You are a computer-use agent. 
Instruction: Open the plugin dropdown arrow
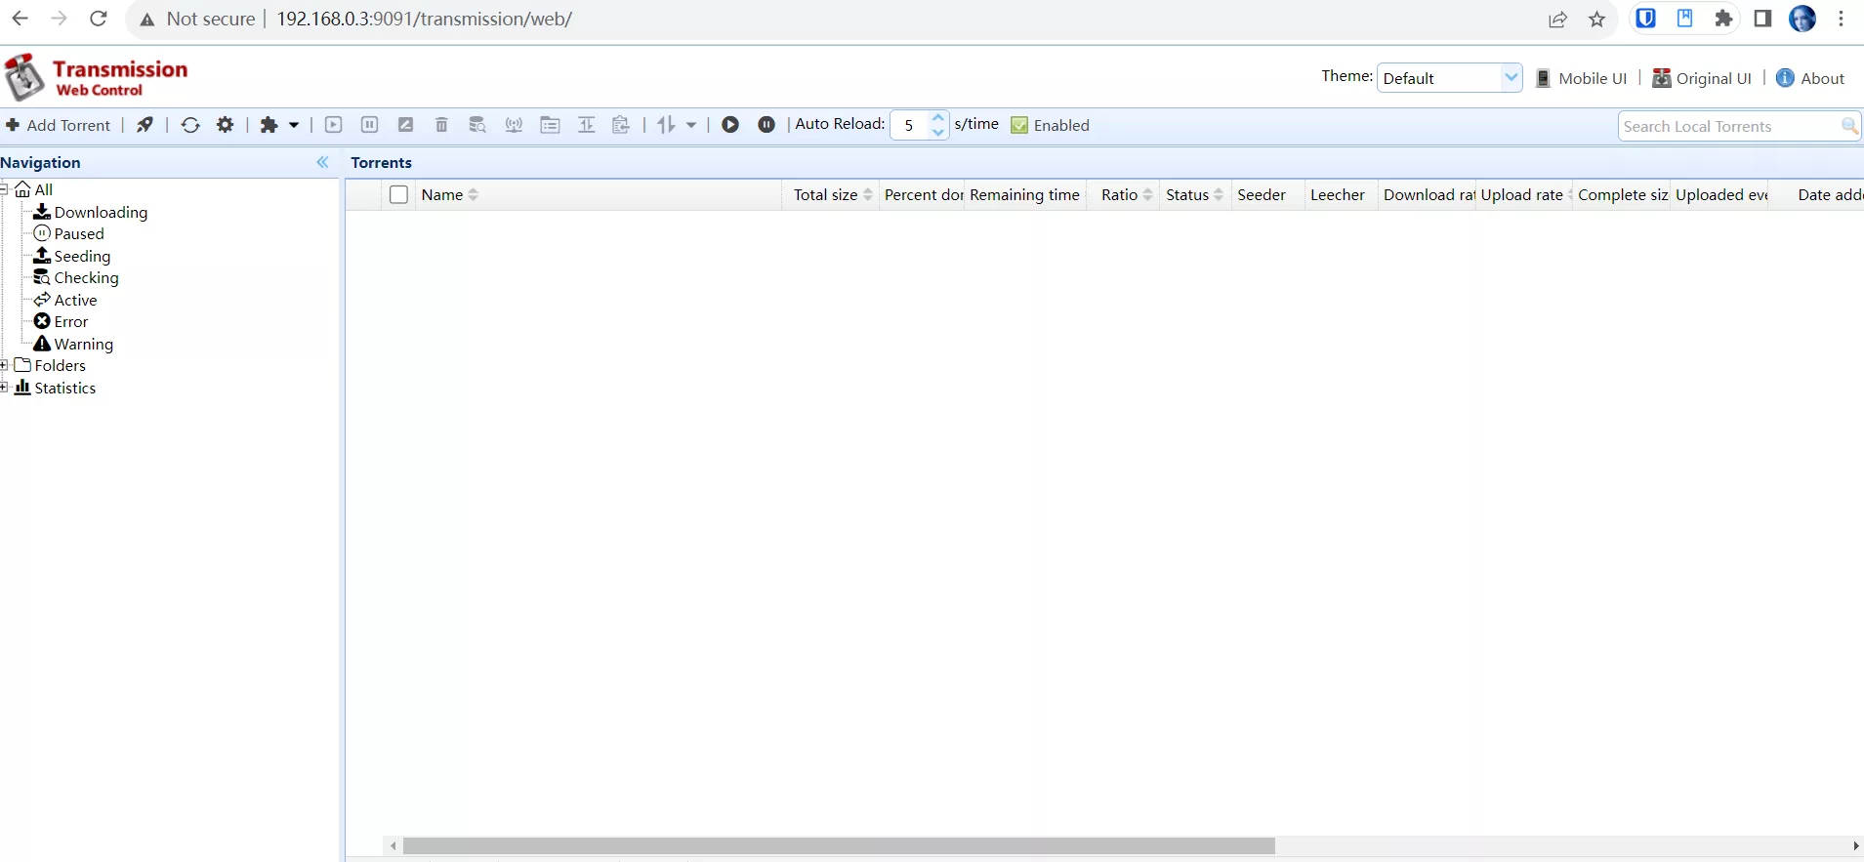[293, 125]
